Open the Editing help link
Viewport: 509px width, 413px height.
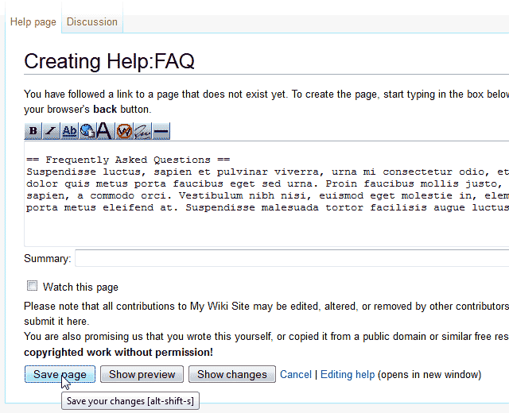(348, 374)
